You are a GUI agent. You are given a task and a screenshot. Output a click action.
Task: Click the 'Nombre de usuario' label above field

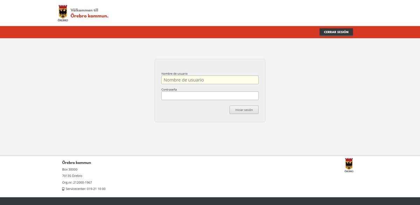[x=174, y=74]
